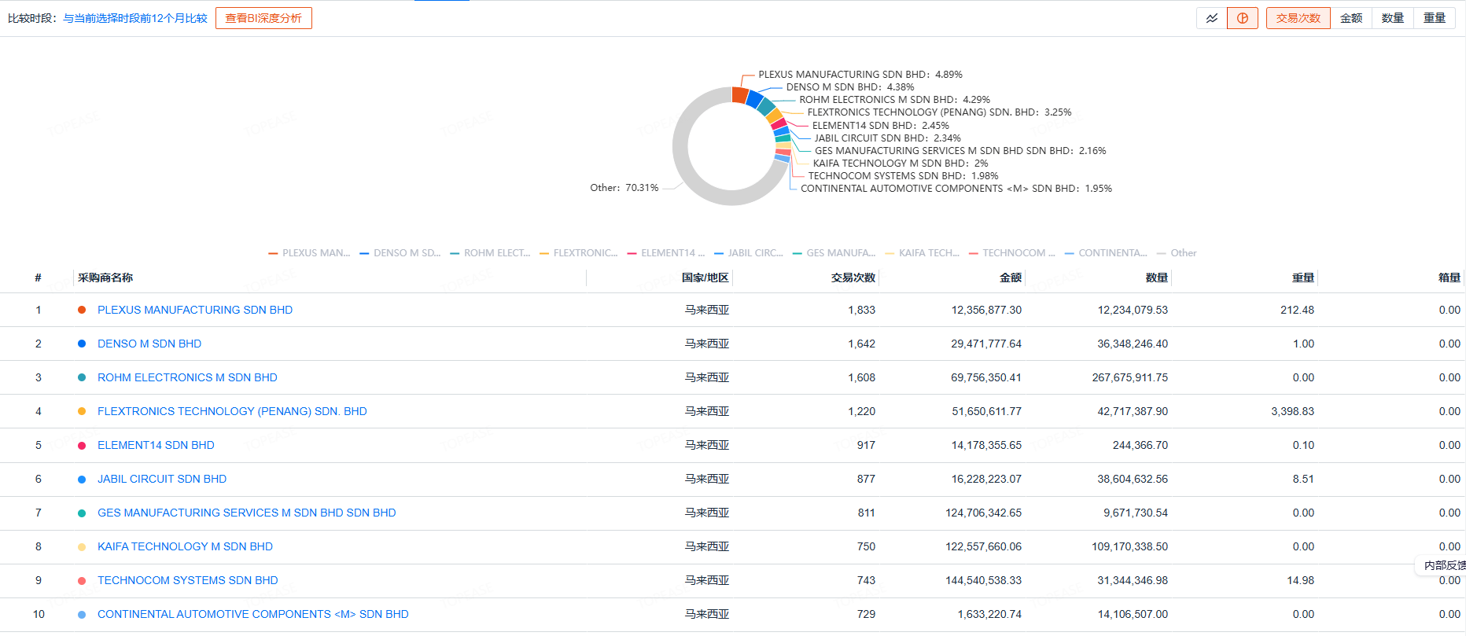Open KAIFA TECHNOLOGY M SDN BHD table link
Image resolution: width=1466 pixels, height=636 pixels.
[185, 546]
